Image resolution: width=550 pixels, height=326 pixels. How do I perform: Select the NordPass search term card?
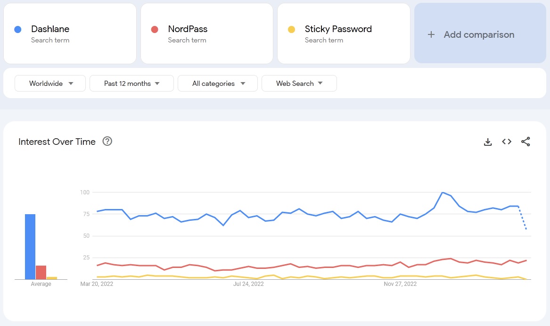click(x=206, y=33)
